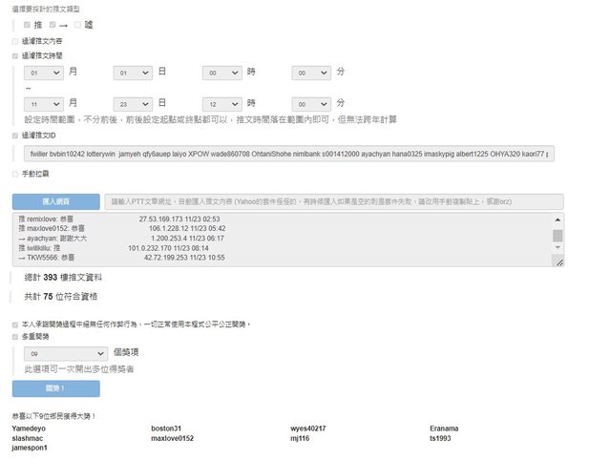Expand the end hour dropdown showing 12
Image resolution: width=611 pixels, height=460 pixels.
click(x=221, y=103)
